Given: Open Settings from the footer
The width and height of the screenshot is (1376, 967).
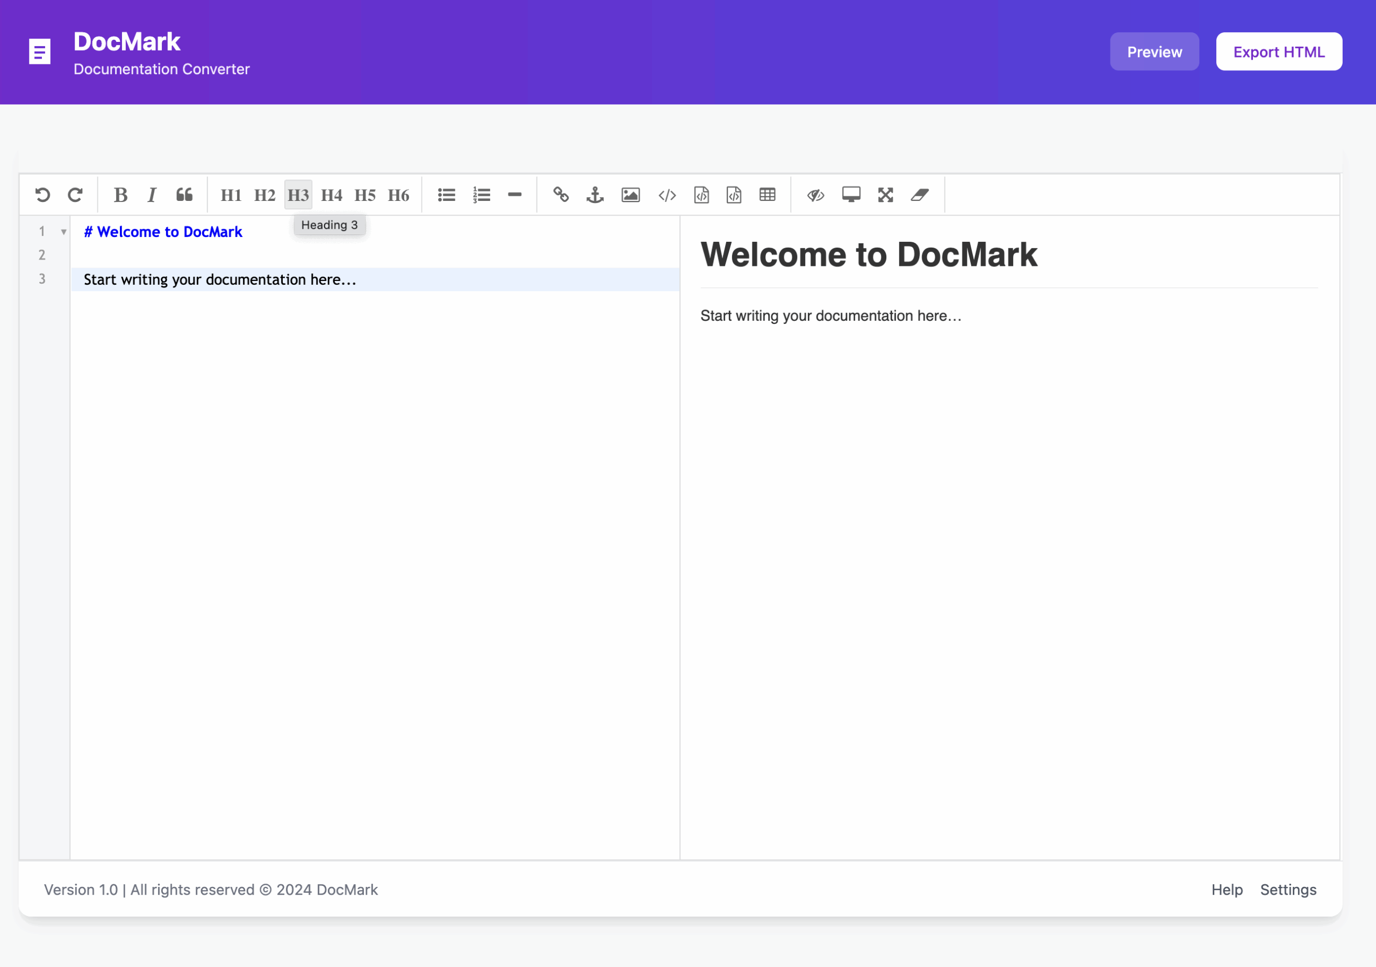Looking at the screenshot, I should tap(1288, 890).
